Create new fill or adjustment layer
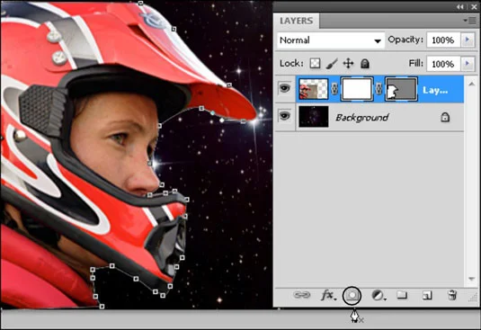 coord(379,295)
